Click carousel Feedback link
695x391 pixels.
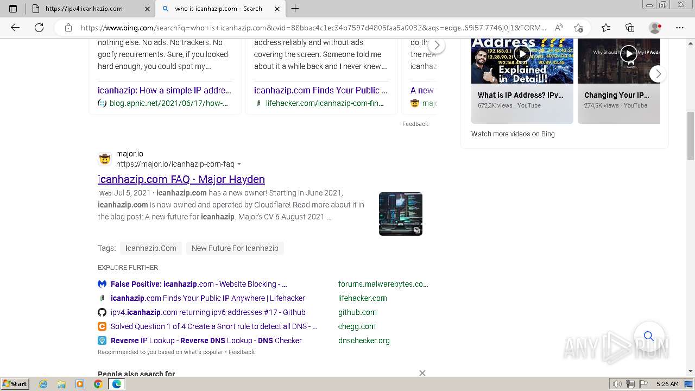tap(415, 124)
